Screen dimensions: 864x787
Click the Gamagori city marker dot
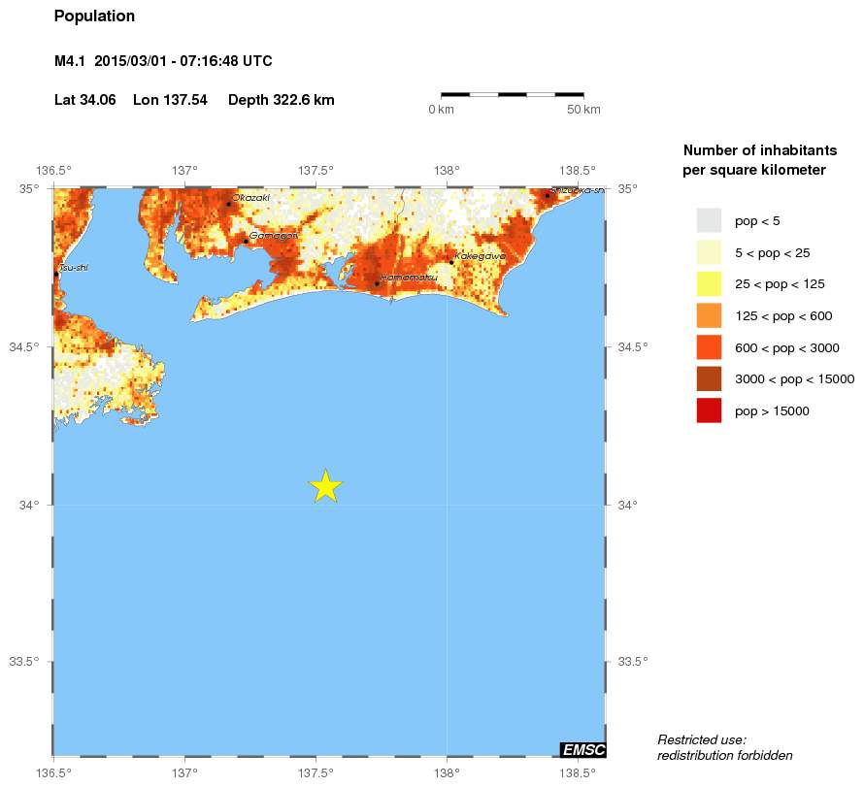tap(246, 241)
